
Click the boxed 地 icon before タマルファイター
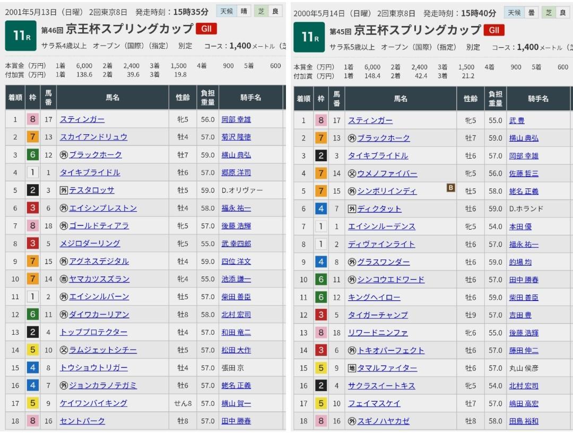coord(352,368)
